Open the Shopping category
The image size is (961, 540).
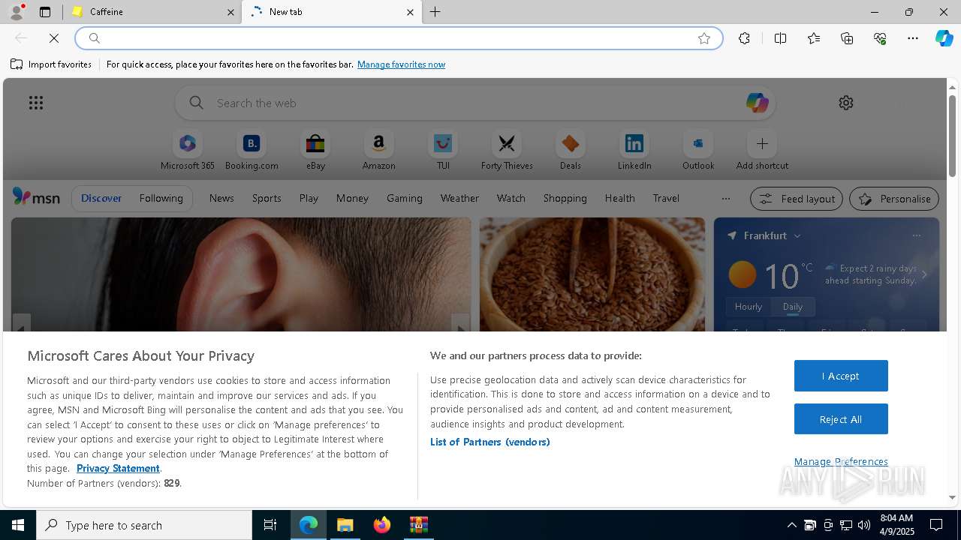565,198
